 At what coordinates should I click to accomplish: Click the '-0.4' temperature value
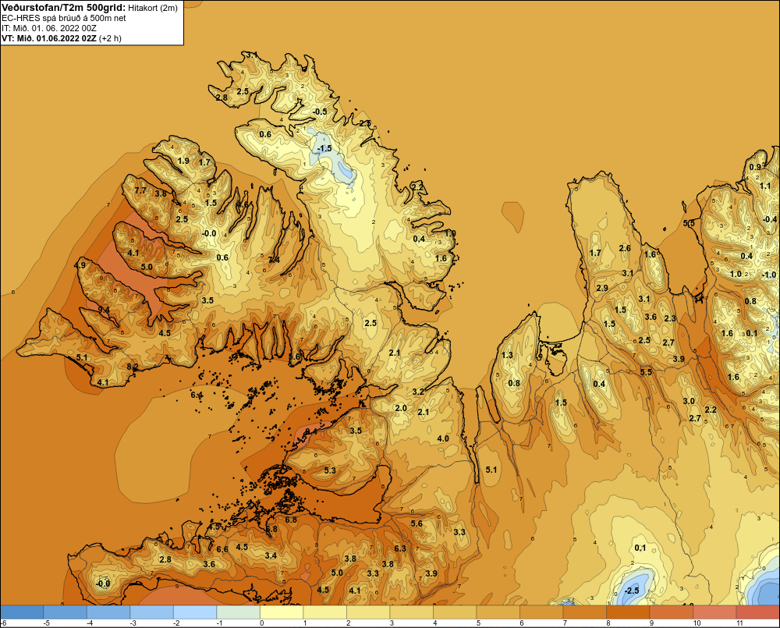[x=770, y=219]
